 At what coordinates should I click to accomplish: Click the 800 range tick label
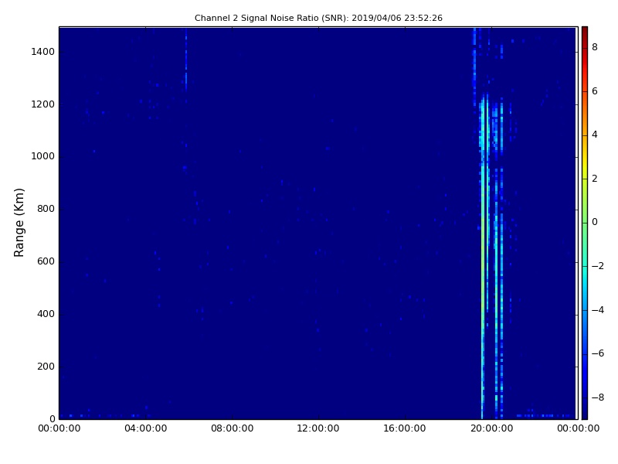pyautogui.click(x=46, y=209)
